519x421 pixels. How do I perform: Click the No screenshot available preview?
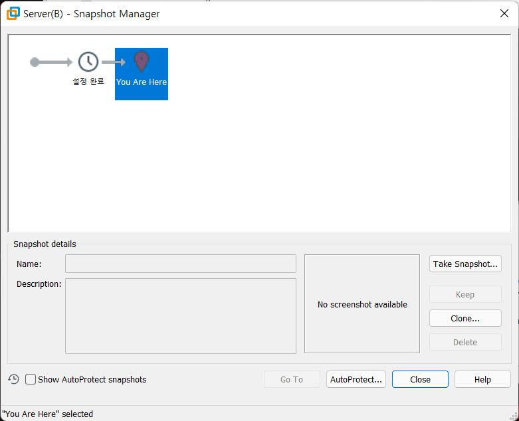[x=362, y=304]
